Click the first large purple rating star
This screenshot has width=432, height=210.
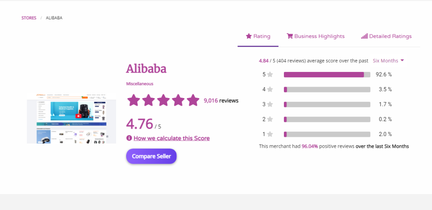134,100
